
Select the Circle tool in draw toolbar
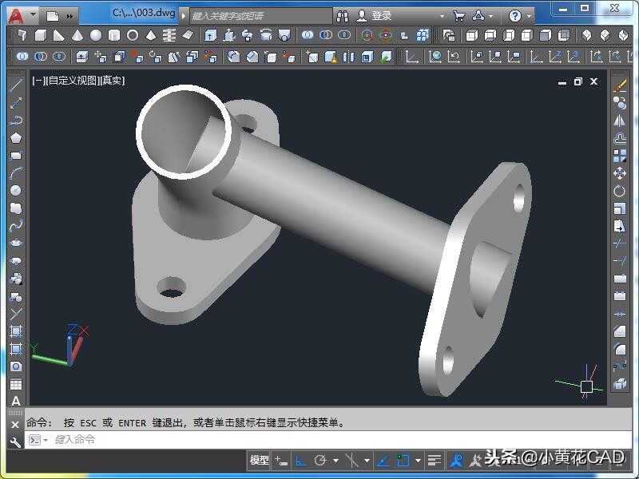point(15,190)
